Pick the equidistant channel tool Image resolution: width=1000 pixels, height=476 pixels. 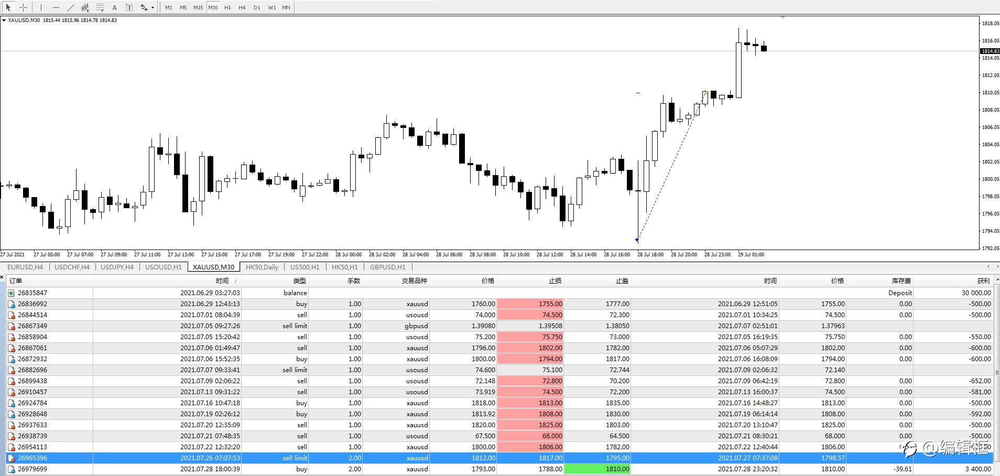[x=85, y=7]
